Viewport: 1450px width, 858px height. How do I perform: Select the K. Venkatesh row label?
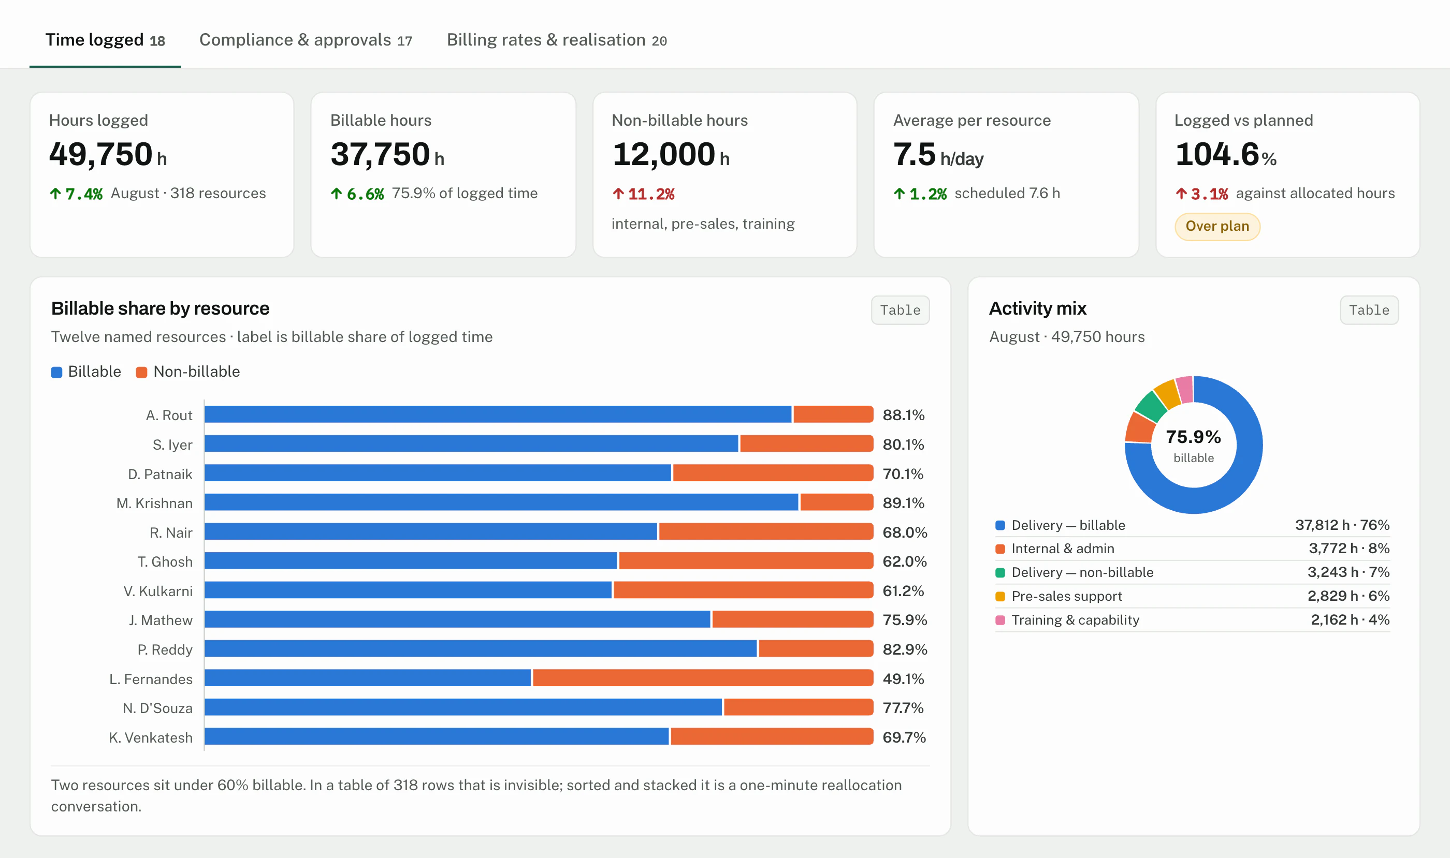click(x=151, y=738)
